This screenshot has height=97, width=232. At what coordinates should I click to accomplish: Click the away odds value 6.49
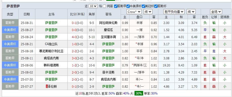[x=194, y=37]
